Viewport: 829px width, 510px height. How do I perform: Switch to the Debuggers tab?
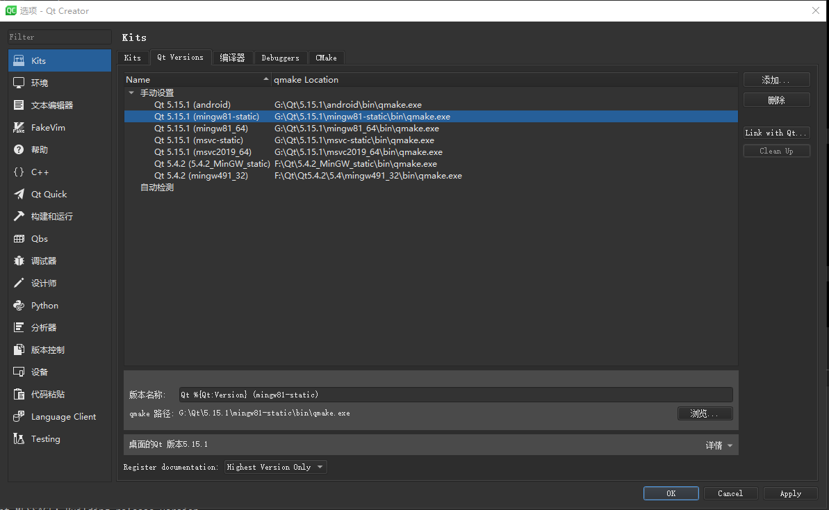click(x=281, y=58)
